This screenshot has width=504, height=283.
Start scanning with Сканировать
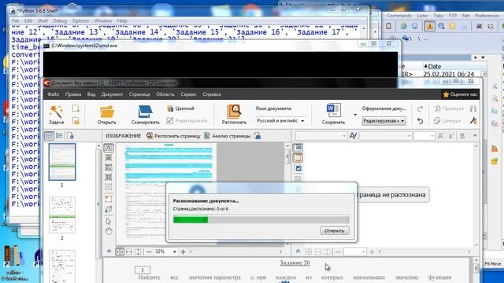click(145, 115)
